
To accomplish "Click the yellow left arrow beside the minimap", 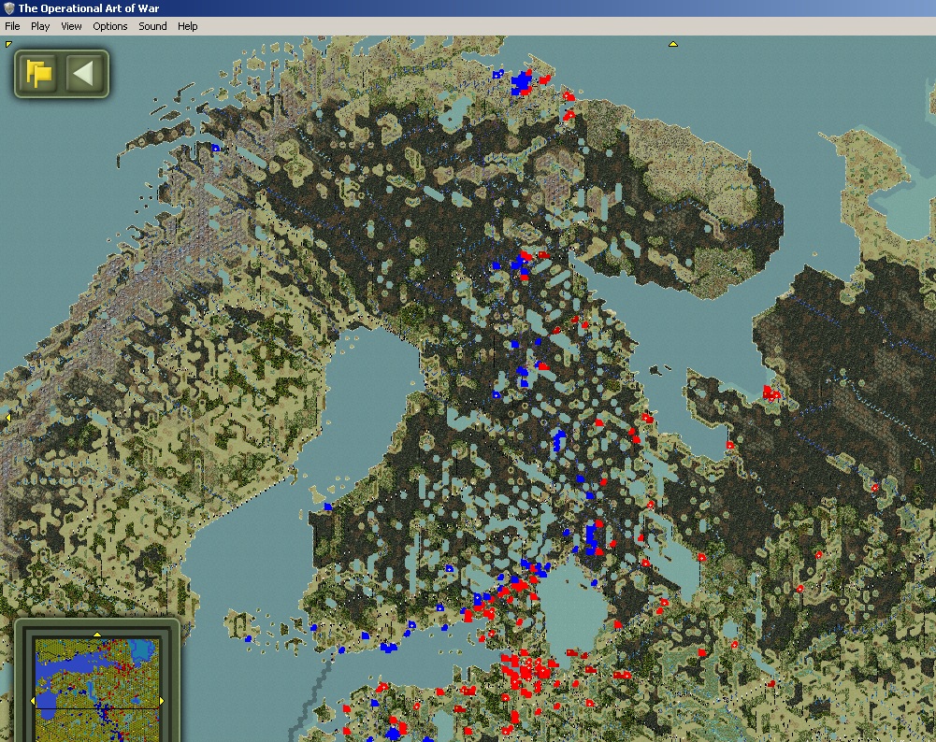I will pyautogui.click(x=33, y=701).
